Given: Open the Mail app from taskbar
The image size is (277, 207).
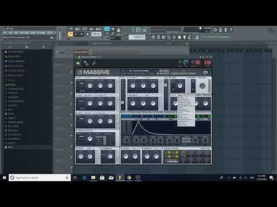Looking at the screenshot, I should point(111,178).
